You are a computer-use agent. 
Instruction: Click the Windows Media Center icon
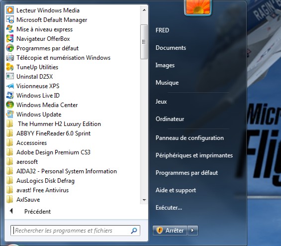point(9,105)
